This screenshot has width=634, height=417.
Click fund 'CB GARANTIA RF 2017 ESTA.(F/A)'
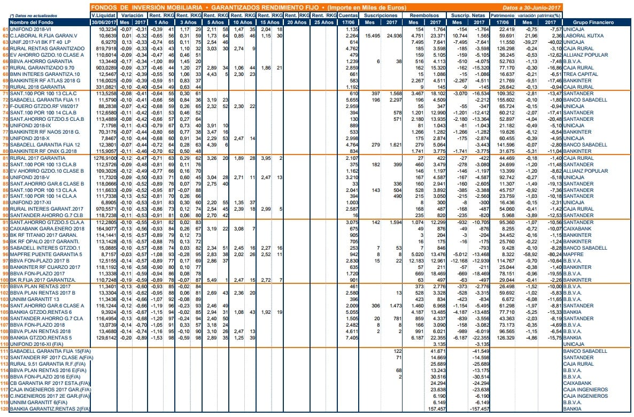click(x=50, y=383)
